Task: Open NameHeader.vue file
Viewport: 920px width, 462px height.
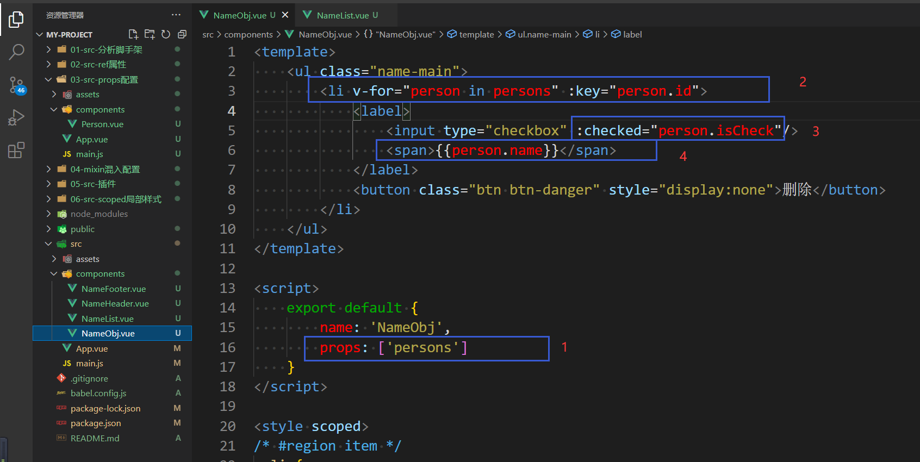Action: coord(115,303)
